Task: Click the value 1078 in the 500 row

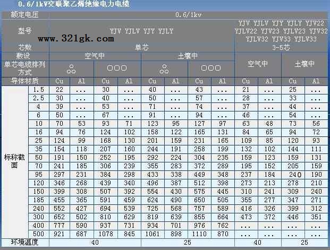Action: [105, 234]
